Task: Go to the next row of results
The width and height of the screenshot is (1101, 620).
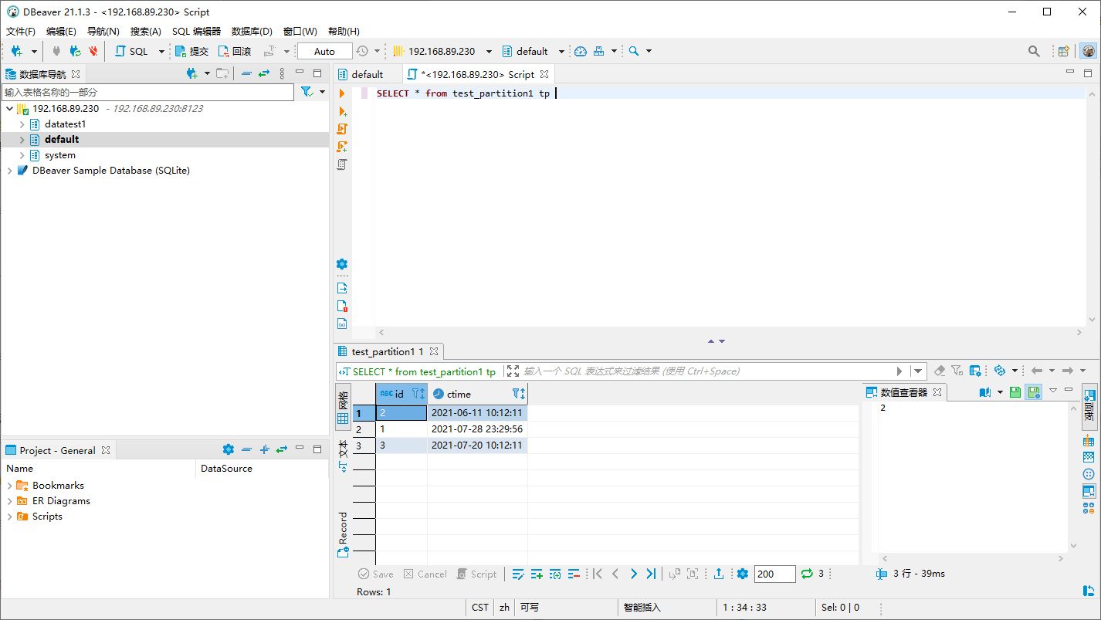Action: click(x=634, y=574)
